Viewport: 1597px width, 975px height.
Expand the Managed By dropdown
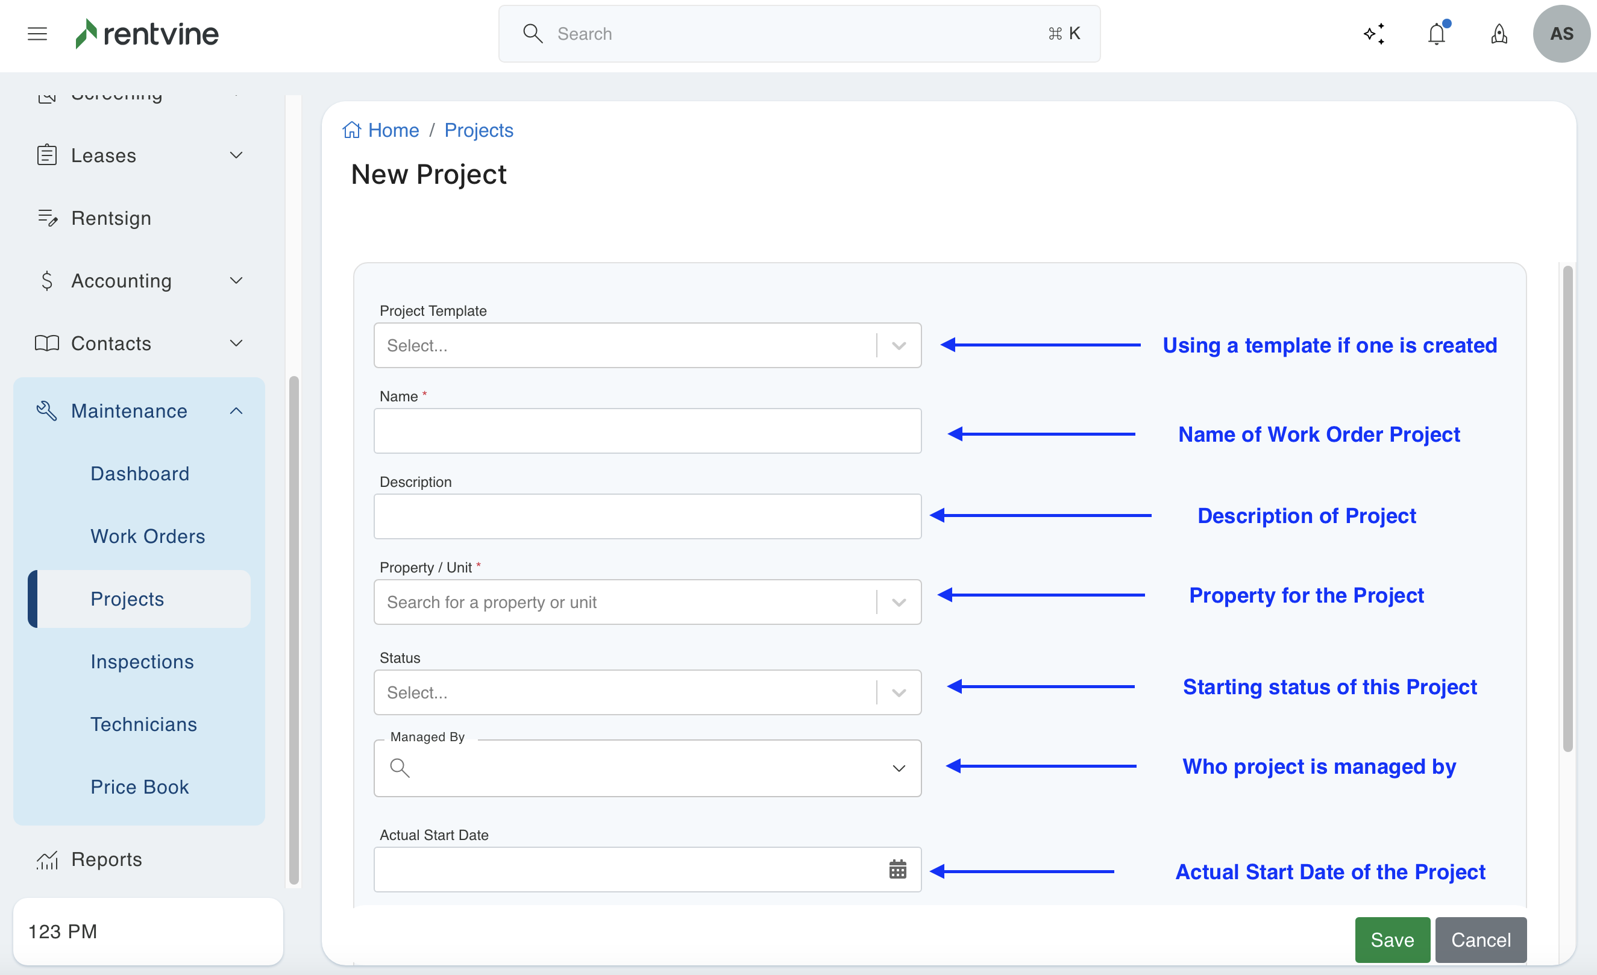click(x=899, y=768)
